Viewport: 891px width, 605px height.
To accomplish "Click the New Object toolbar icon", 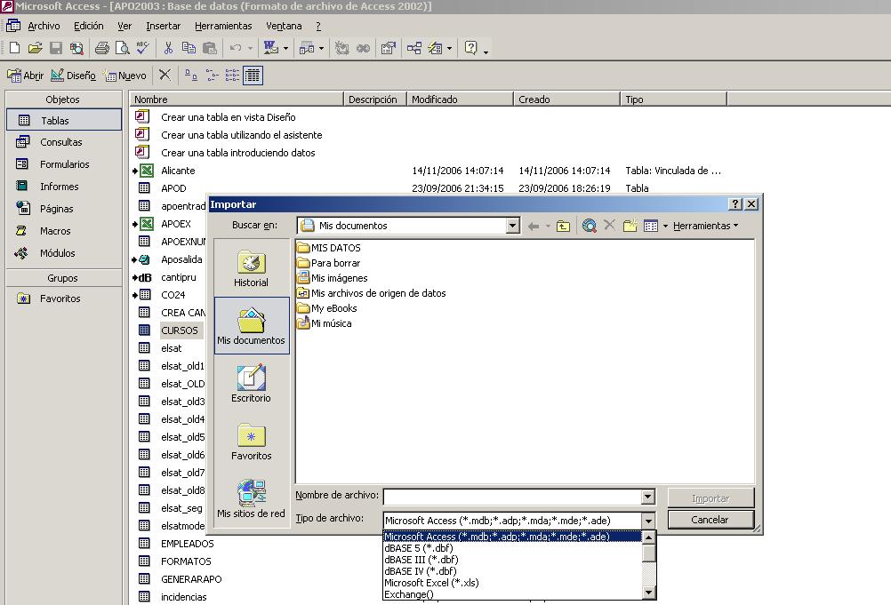I will [435, 48].
